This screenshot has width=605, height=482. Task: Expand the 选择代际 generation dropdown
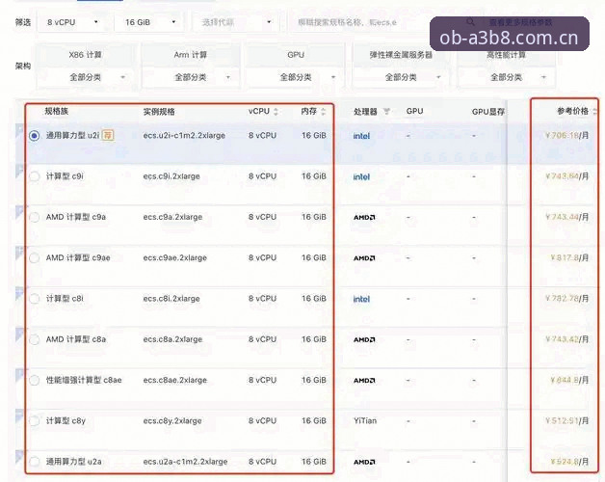coord(237,22)
